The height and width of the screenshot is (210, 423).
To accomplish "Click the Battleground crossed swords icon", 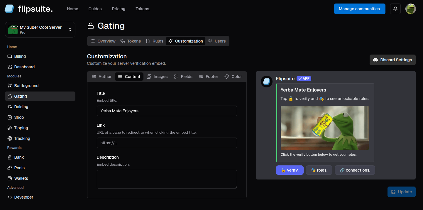I will pyautogui.click(x=10, y=86).
